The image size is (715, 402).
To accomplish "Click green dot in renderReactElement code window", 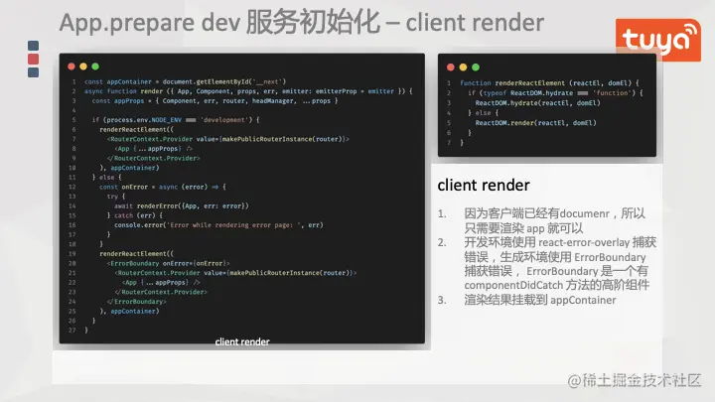I will (476, 67).
